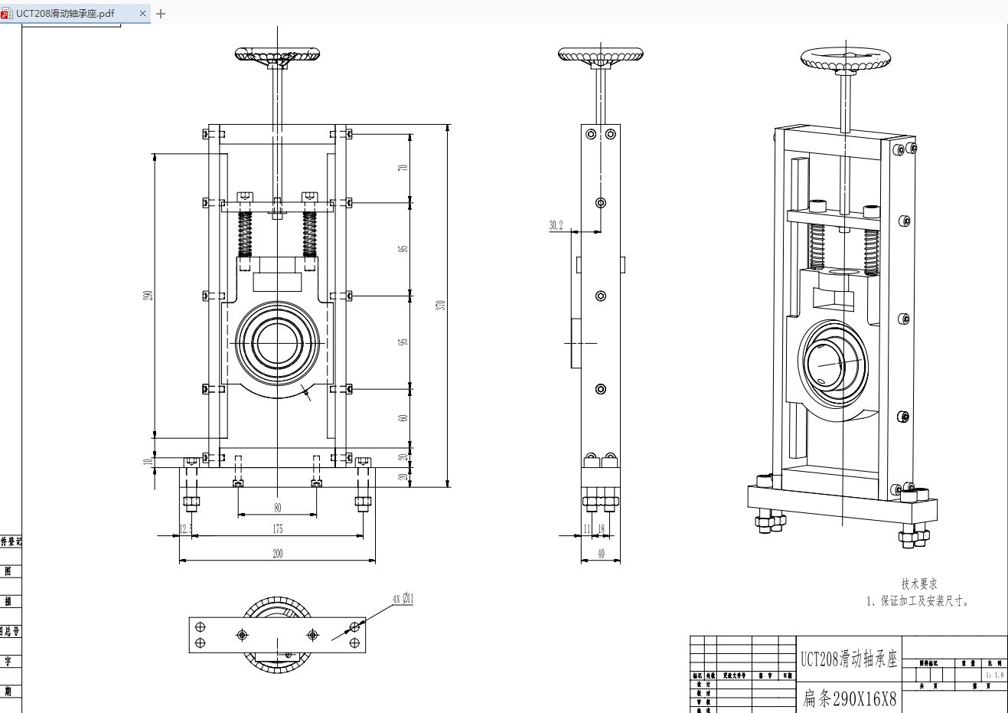Click the 175 bolt spacing dimension
Image resolution: width=1008 pixels, height=713 pixels.
(277, 529)
